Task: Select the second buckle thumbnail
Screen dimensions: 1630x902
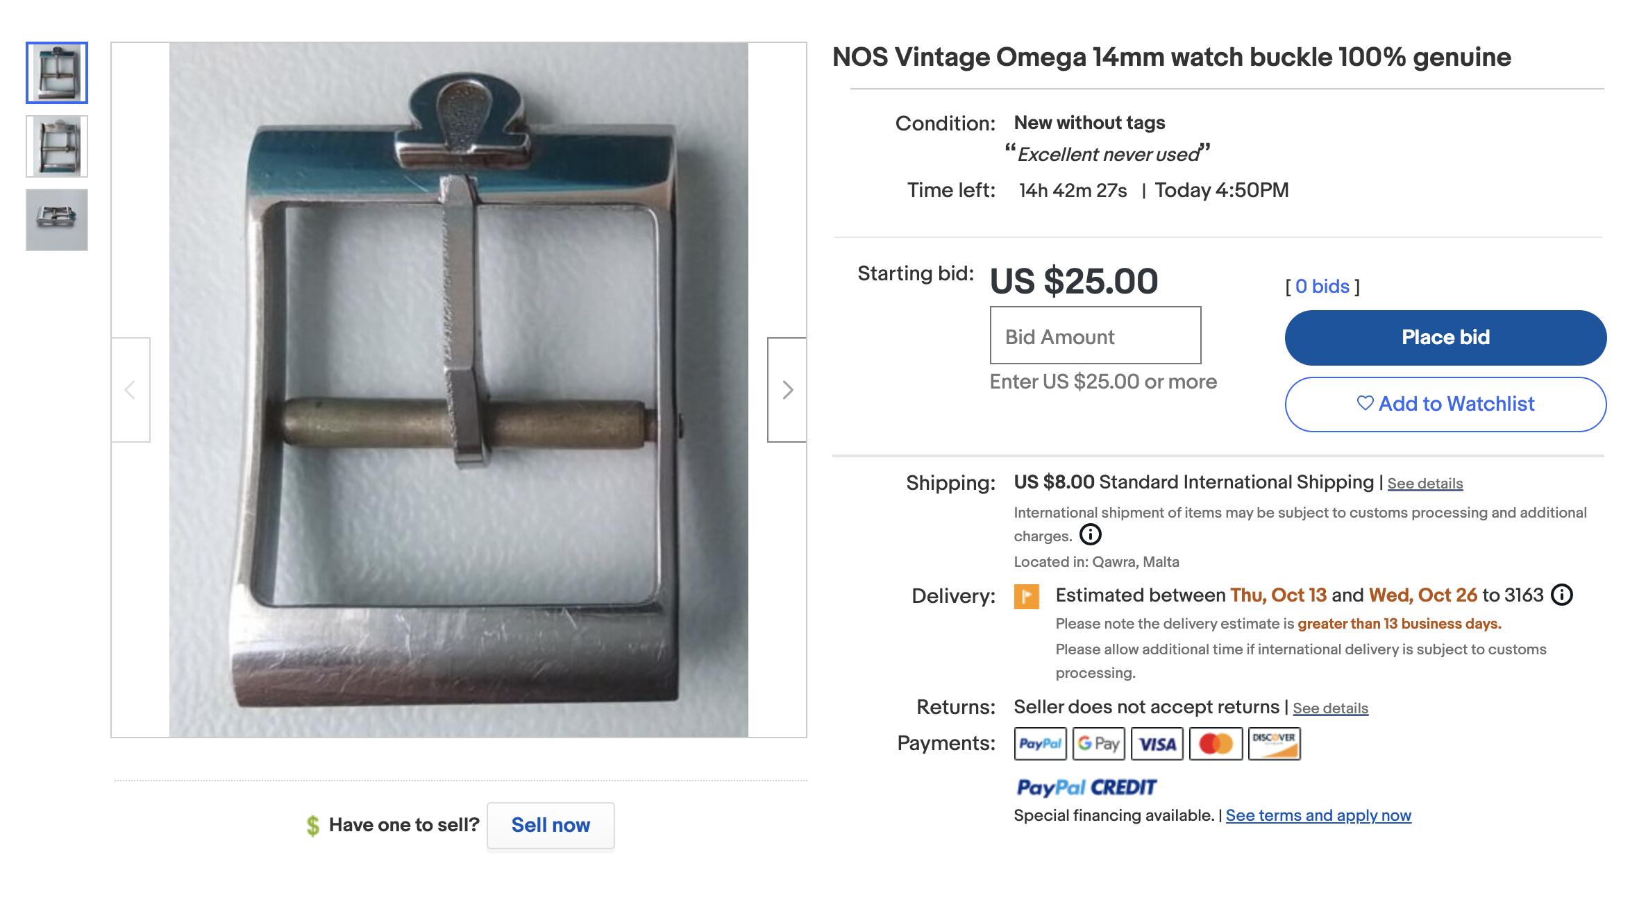Action: click(57, 146)
